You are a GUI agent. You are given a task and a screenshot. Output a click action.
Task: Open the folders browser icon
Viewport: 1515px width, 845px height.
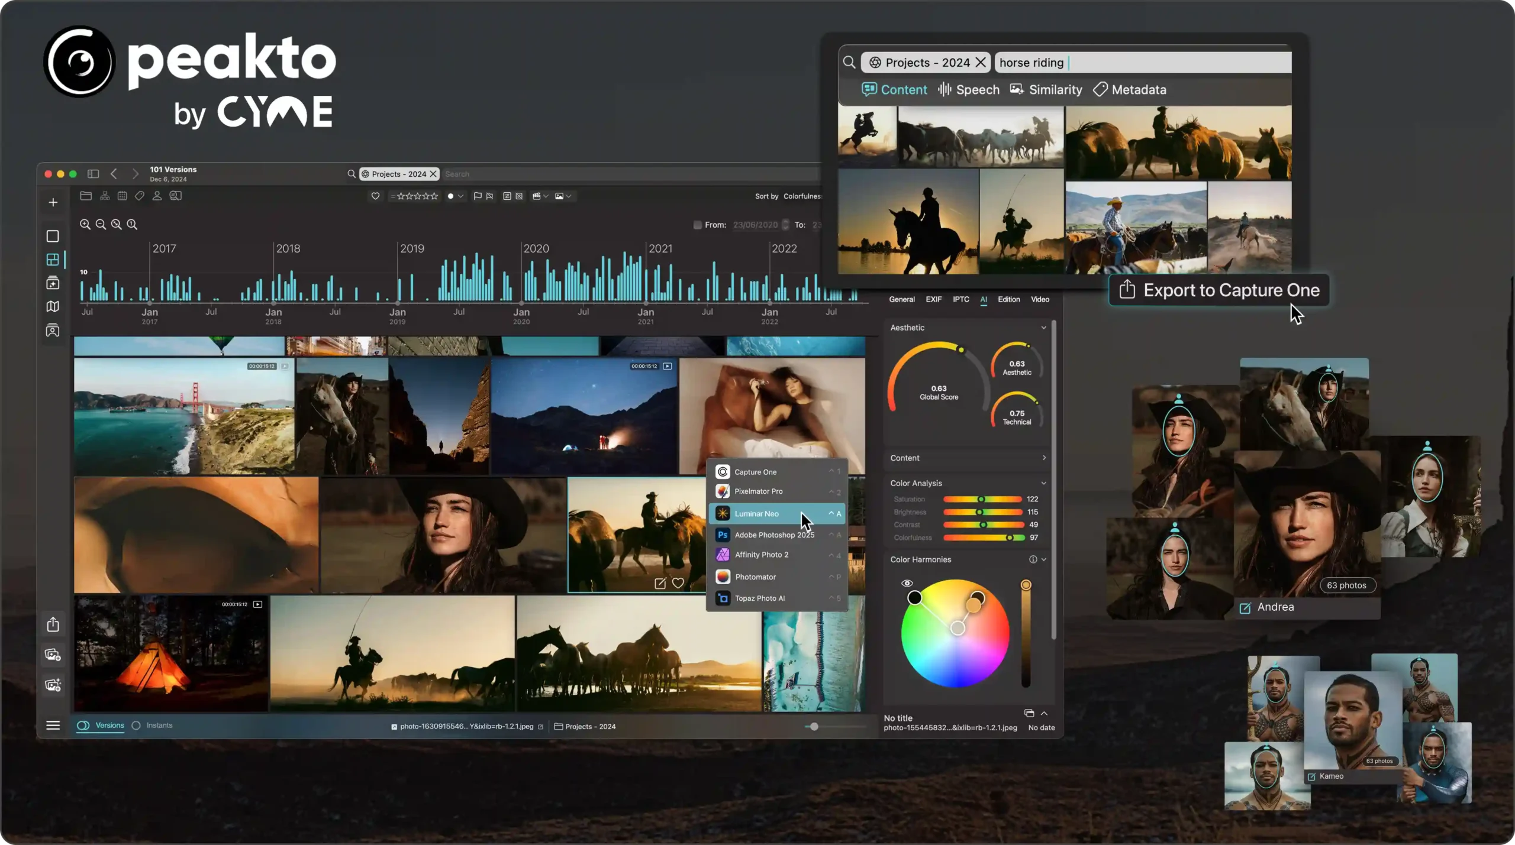(x=86, y=196)
